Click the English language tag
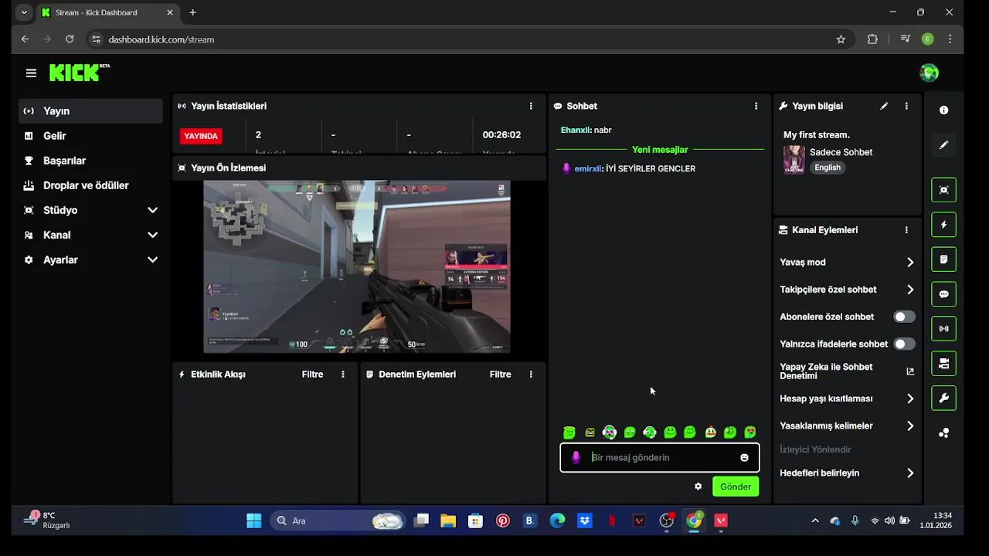Viewport: 989px width, 556px height. coord(828,168)
